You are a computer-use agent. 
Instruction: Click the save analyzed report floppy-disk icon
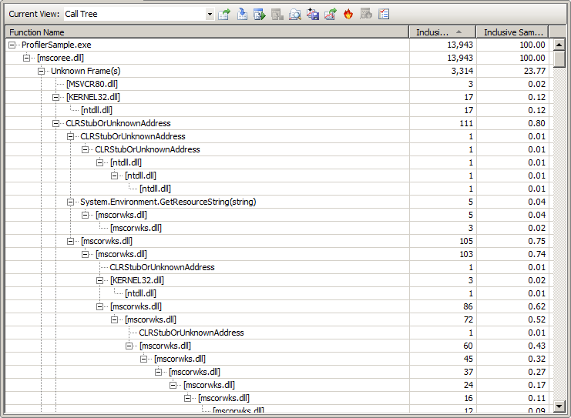pos(313,14)
